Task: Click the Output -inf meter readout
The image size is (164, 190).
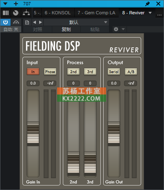Action: 131,83
